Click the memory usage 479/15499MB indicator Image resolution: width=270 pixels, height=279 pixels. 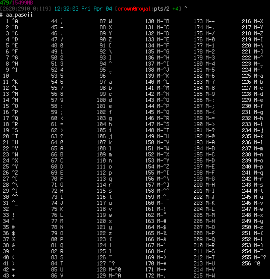pos(17,3)
